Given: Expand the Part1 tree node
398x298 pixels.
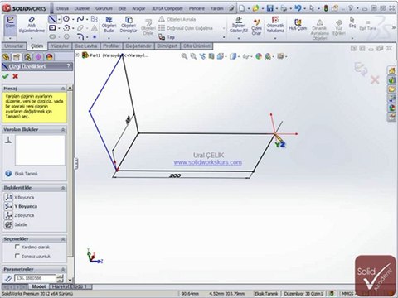Looking at the screenshot, I should click(78, 55).
